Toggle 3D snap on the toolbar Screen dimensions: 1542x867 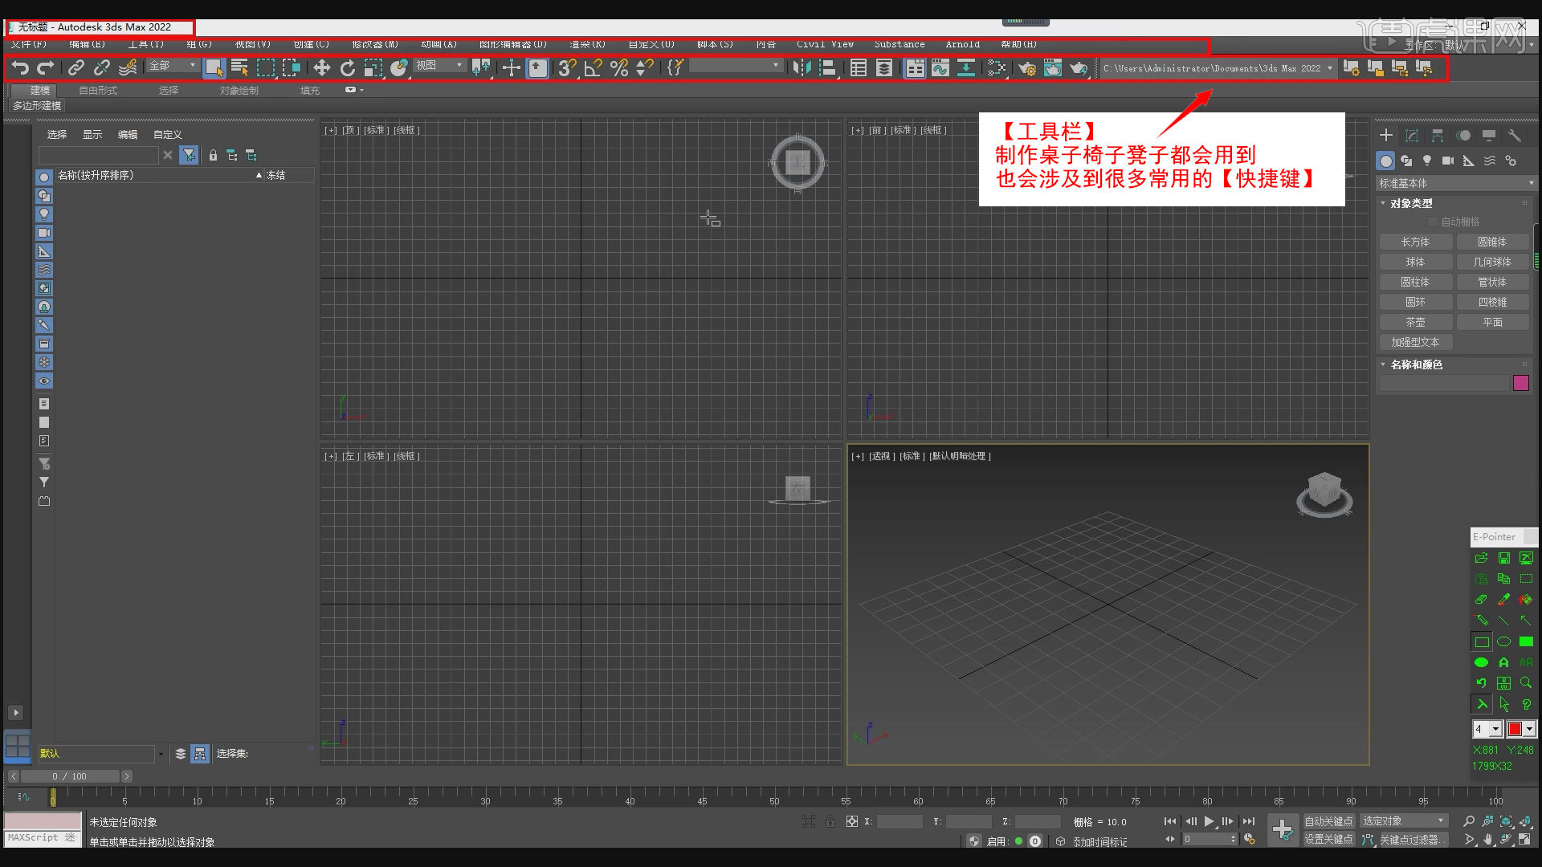(x=565, y=68)
